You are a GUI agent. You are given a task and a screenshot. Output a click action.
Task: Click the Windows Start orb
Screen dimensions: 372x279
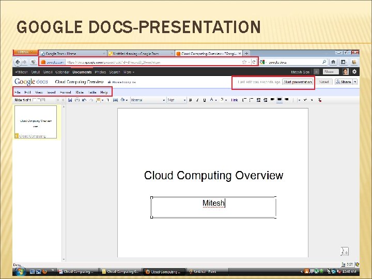point(20,271)
